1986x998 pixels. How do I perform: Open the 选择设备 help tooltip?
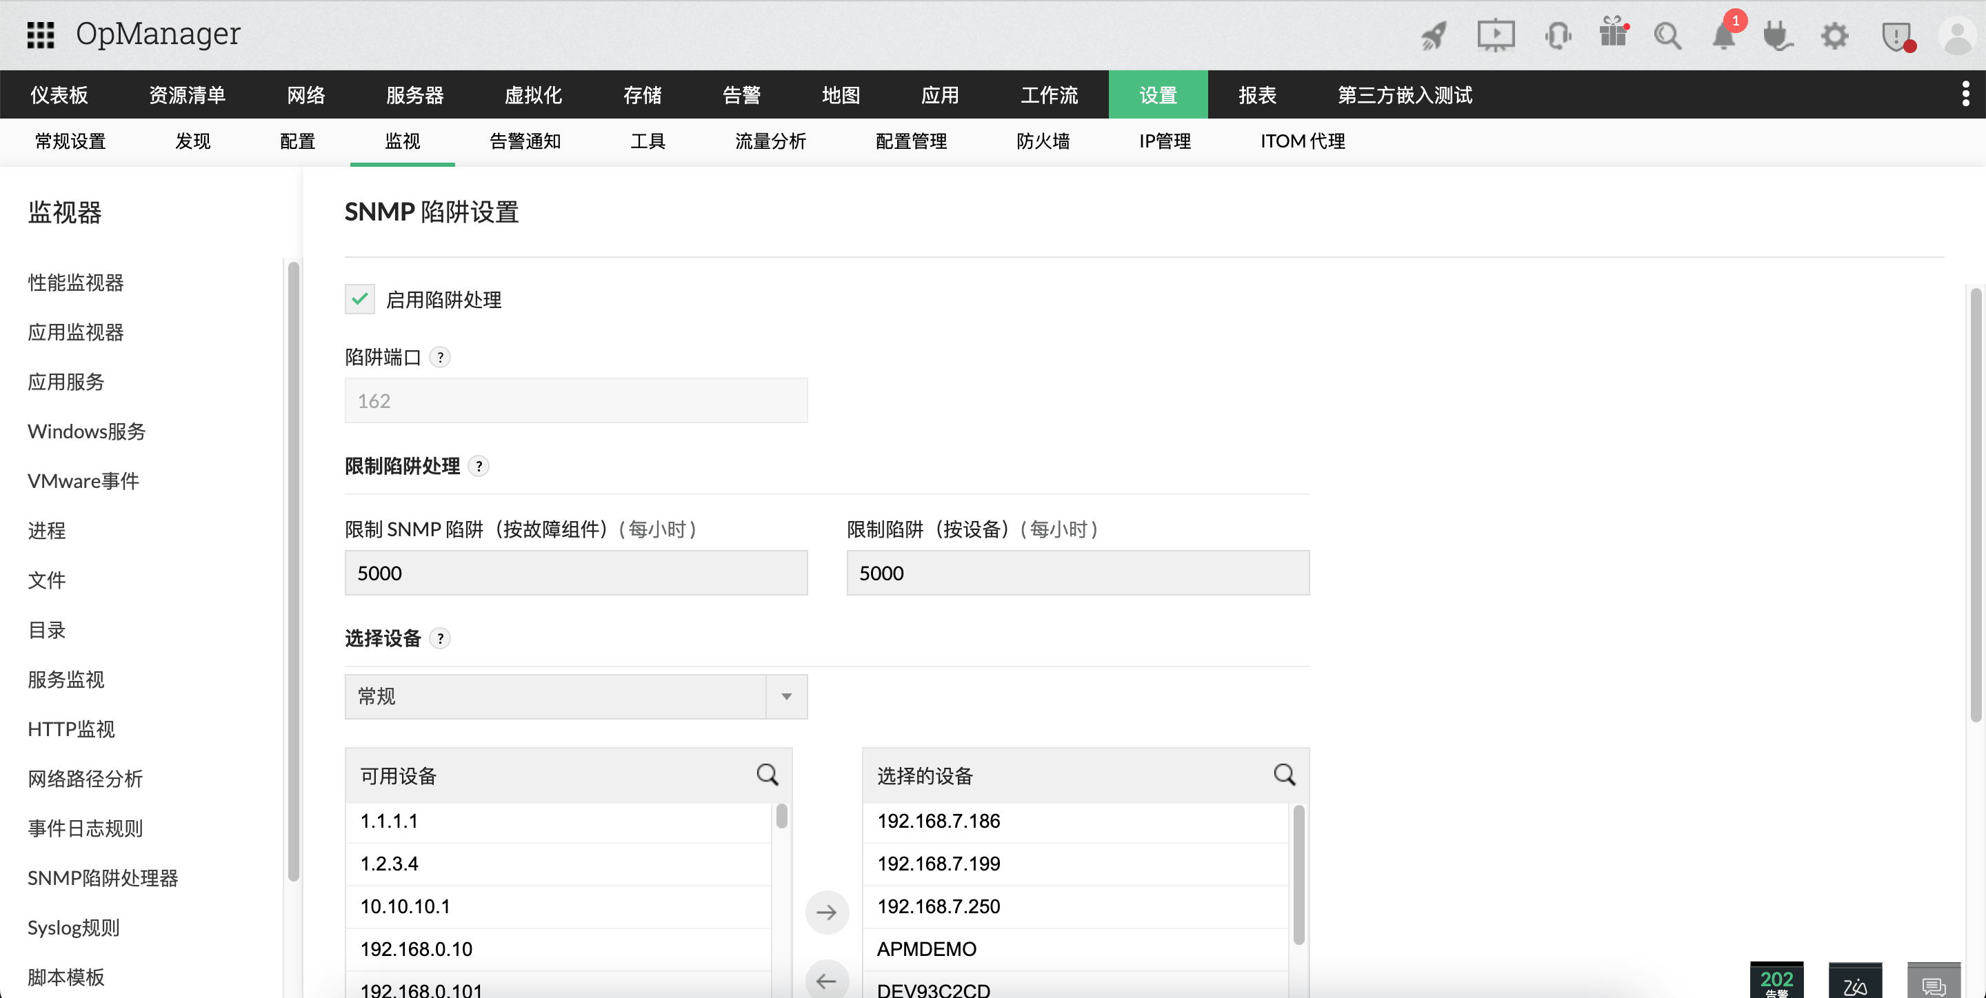439,638
